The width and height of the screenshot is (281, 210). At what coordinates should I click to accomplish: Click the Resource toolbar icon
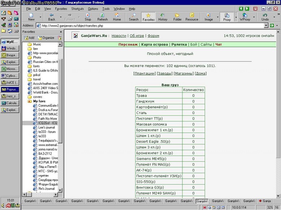click(191, 17)
